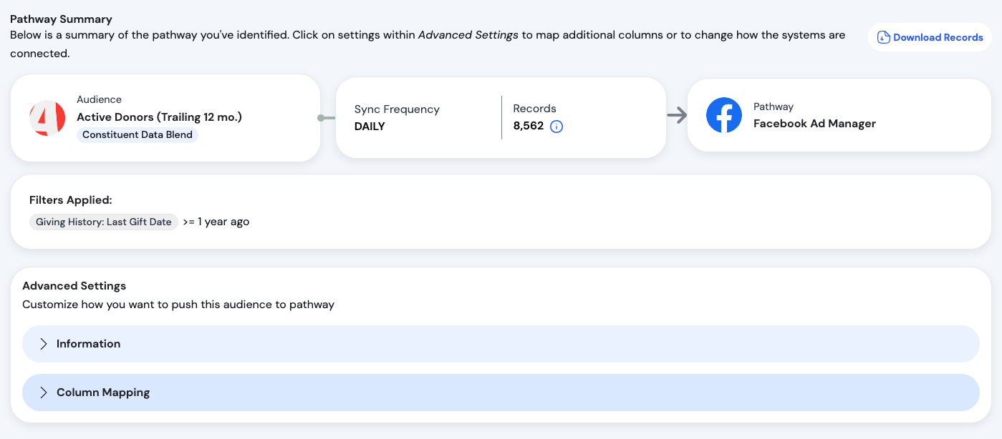Viewport: 1002px width, 439px height.
Task: Click the DAILY sync frequency value
Action: 370,127
